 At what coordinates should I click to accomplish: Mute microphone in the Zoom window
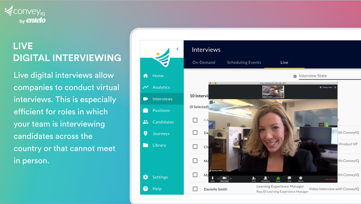click(x=212, y=179)
